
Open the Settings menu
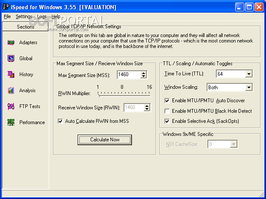click(24, 16)
